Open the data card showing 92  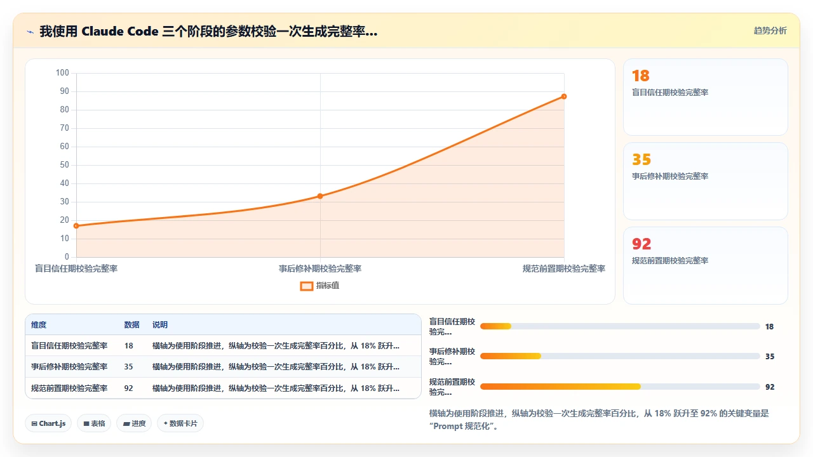point(706,265)
